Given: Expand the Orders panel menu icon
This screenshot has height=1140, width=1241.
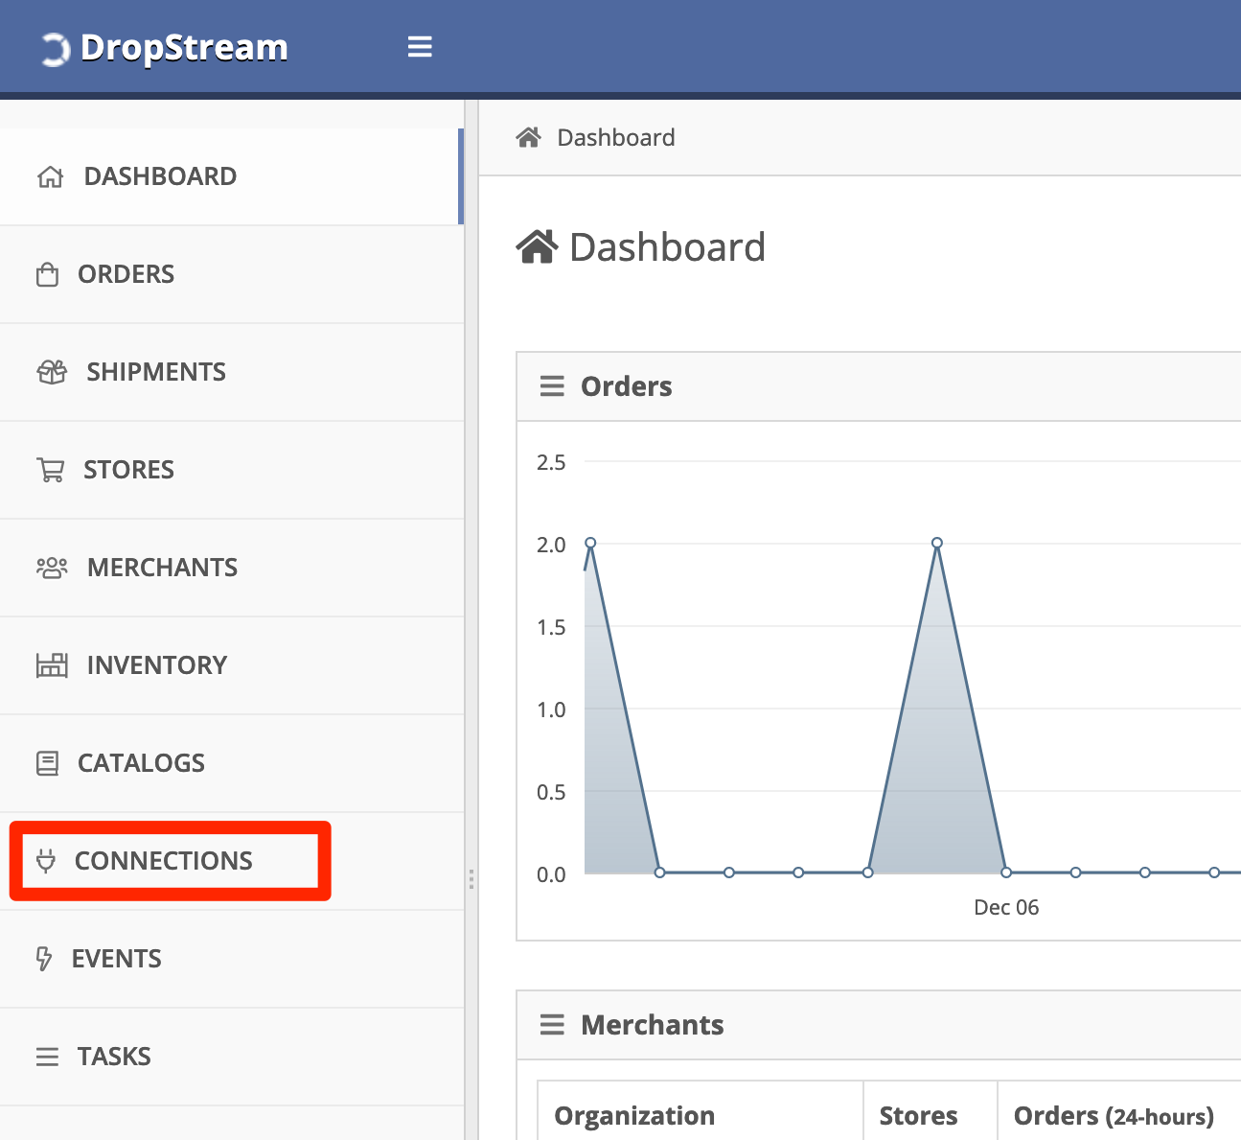Looking at the screenshot, I should pyautogui.click(x=552, y=386).
